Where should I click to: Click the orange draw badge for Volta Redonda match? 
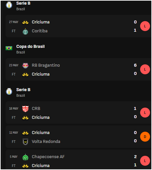[x=145, y=137]
